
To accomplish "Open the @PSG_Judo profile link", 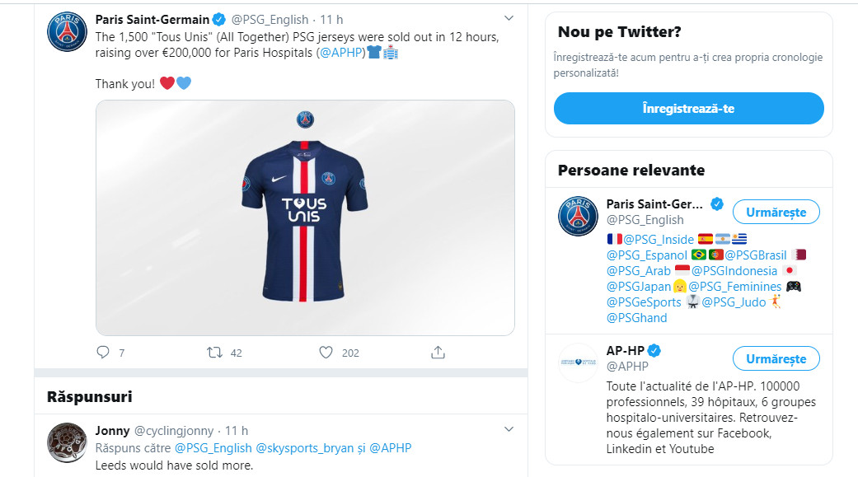I will click(x=733, y=302).
